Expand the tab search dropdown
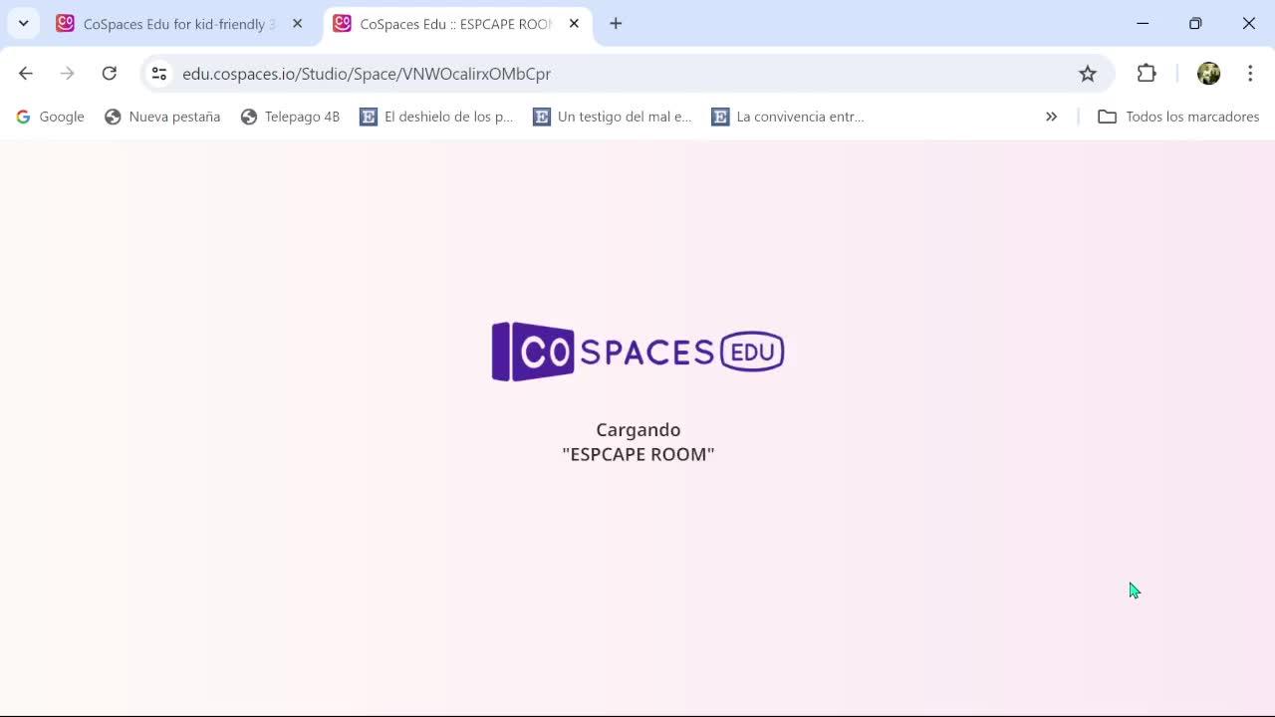The height and width of the screenshot is (717, 1275). coord(24,24)
